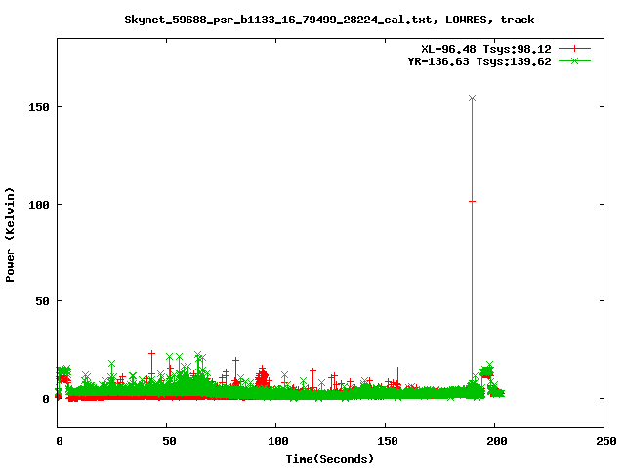This screenshot has height=468, width=625.
Task: Click the green YR legend line sample
Action: (x=574, y=61)
